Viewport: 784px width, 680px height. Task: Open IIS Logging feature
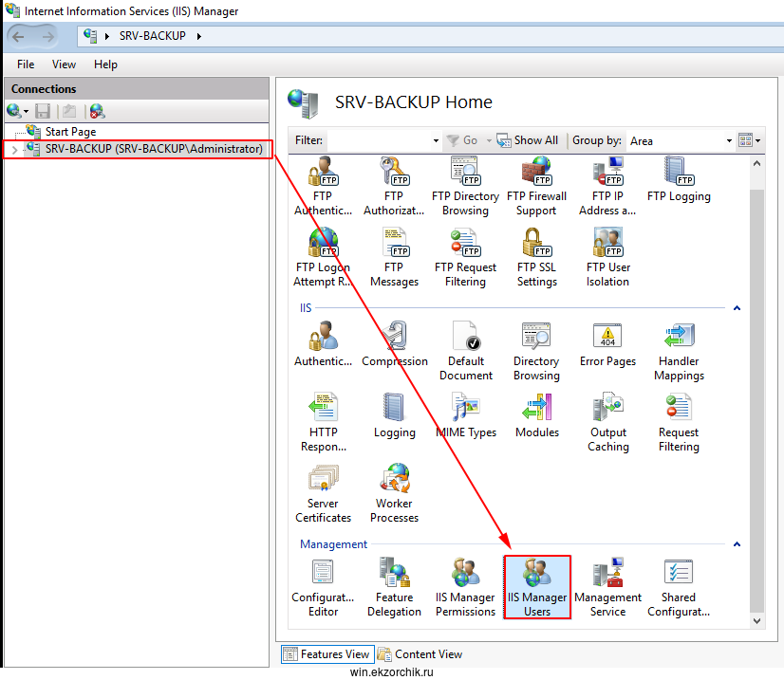tap(394, 415)
